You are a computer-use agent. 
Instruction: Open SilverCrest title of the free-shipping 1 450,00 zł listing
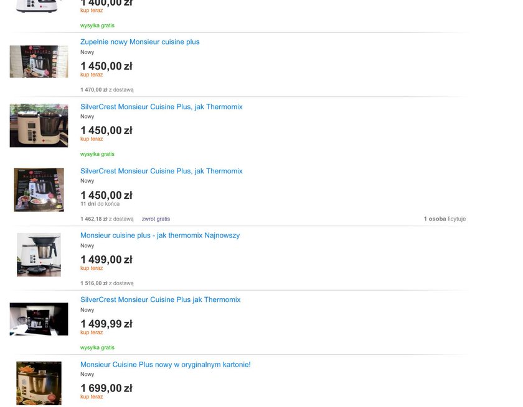tap(161, 107)
